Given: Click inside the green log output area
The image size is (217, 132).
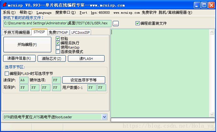Looking at the screenshot, I should [x=160, y=73].
